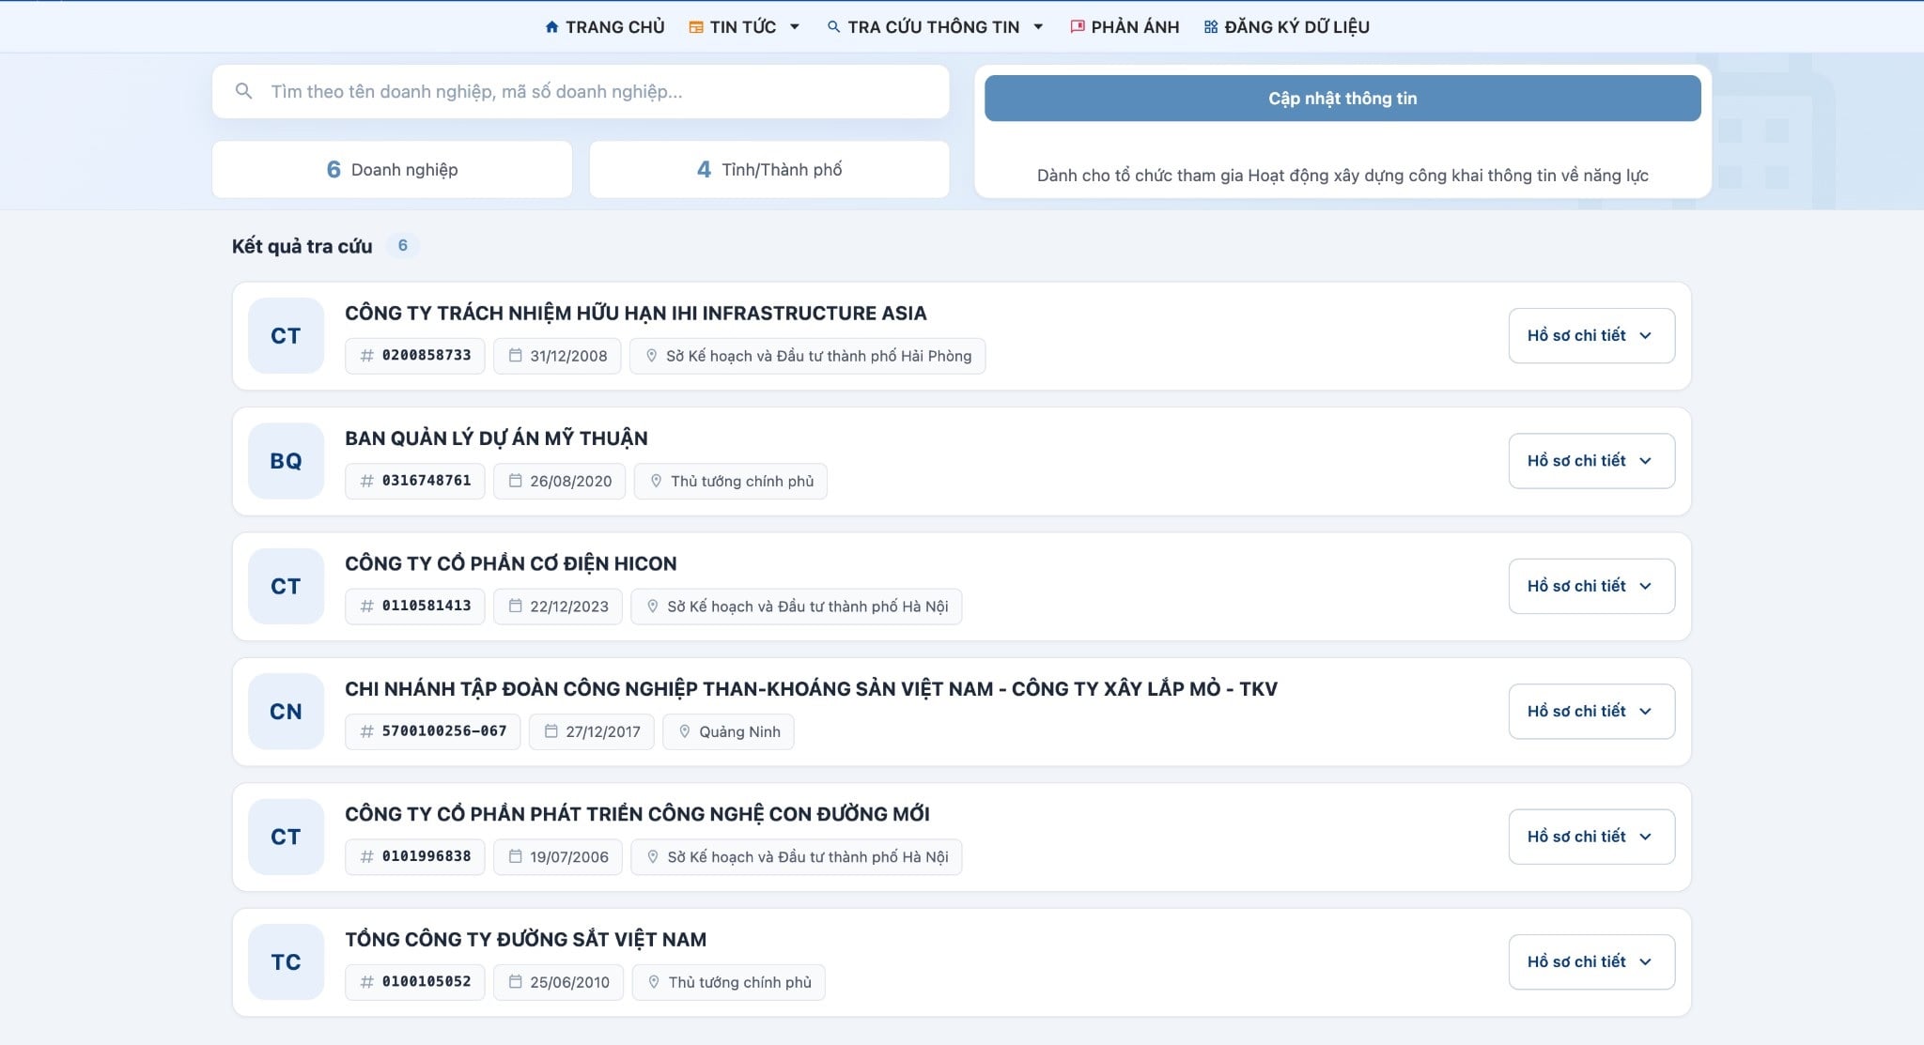Expand Hồ sơ chi tiết for CON ĐƯỜNG MỚI company
The height and width of the screenshot is (1045, 1924).
click(x=1591, y=837)
